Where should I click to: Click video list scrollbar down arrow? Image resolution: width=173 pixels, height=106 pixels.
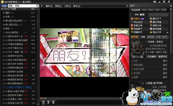tap(38, 104)
